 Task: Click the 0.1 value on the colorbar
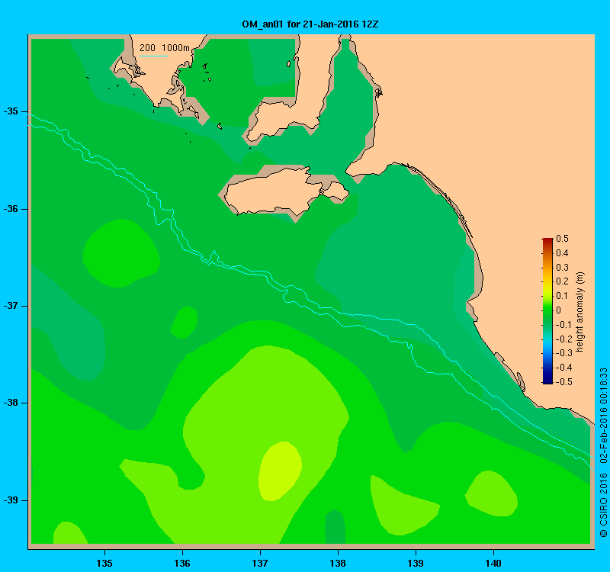[x=562, y=296]
